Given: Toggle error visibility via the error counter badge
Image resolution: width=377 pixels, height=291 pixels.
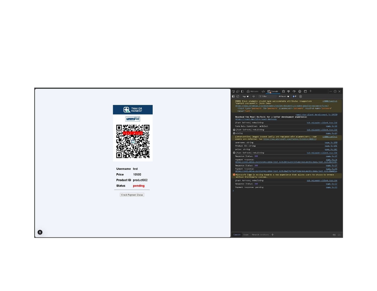Looking at the screenshot, I should pos(294,96).
